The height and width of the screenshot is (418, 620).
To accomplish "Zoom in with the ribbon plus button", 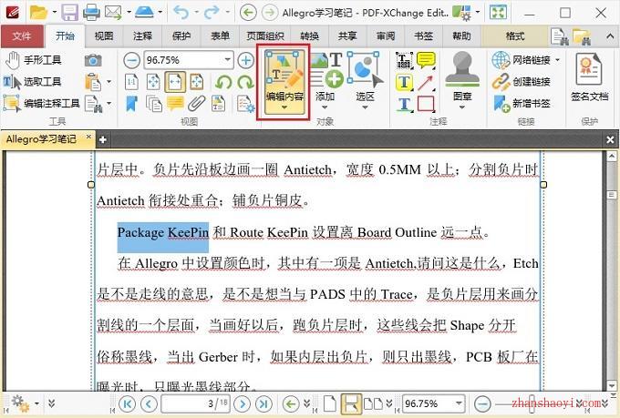I will [246, 60].
